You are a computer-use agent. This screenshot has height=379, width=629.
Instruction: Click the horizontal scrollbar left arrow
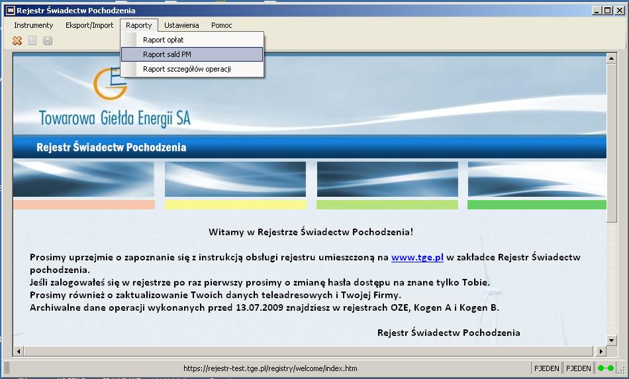[x=19, y=351]
